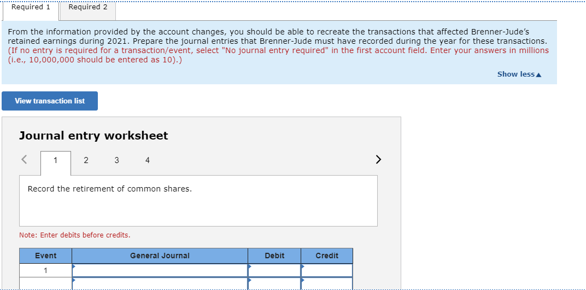Click the first row Debit field
586x290 pixels.
point(274,270)
